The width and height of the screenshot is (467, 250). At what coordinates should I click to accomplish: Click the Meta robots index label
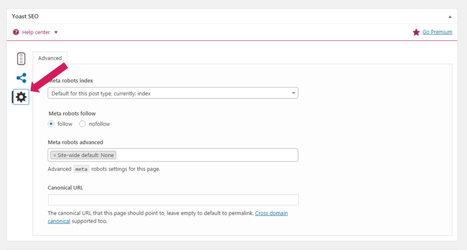[x=71, y=81]
